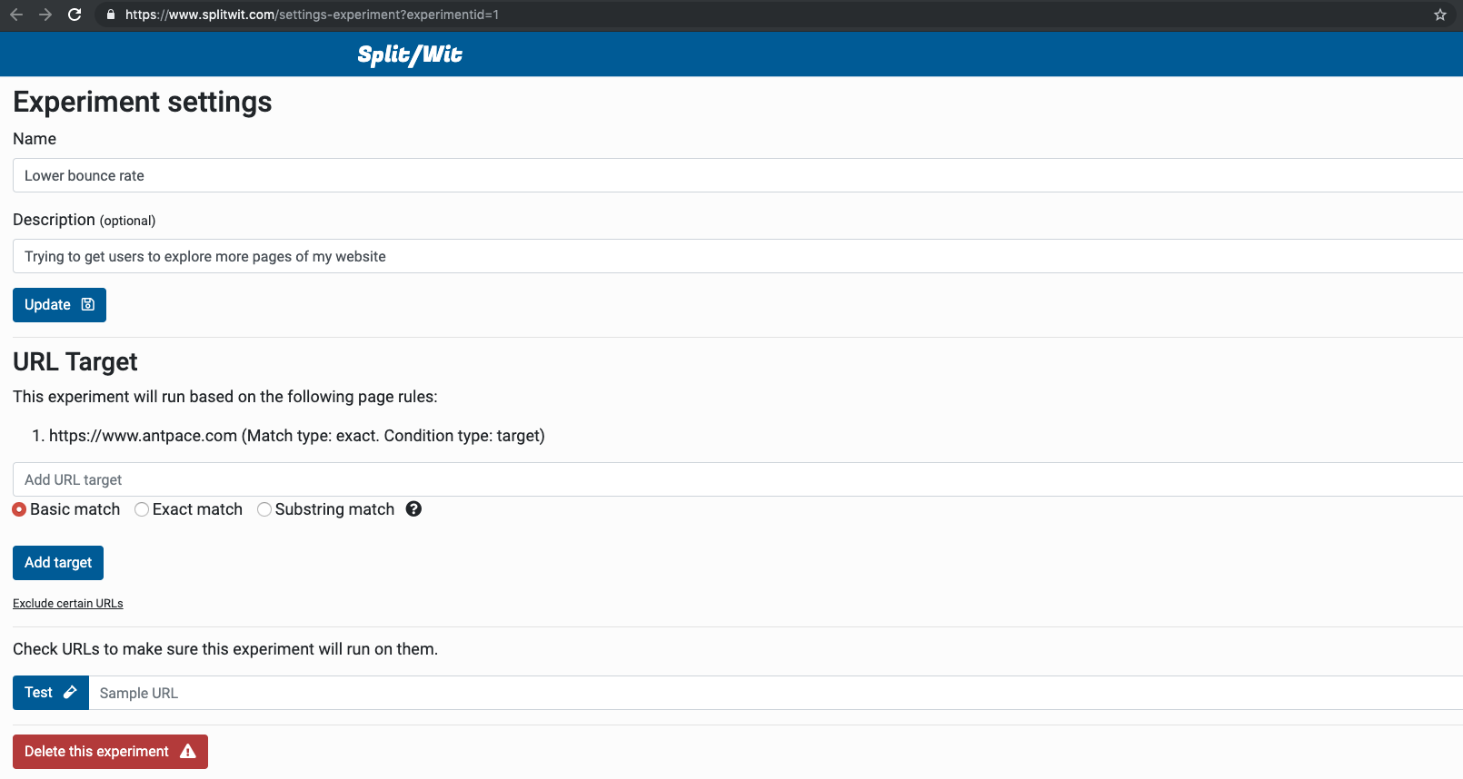Image resolution: width=1463 pixels, height=779 pixels.
Task: Click the Add target button
Action: coord(58,563)
